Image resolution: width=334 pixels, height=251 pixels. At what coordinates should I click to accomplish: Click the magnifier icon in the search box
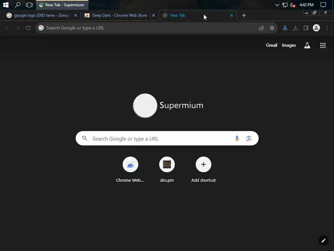[84, 138]
